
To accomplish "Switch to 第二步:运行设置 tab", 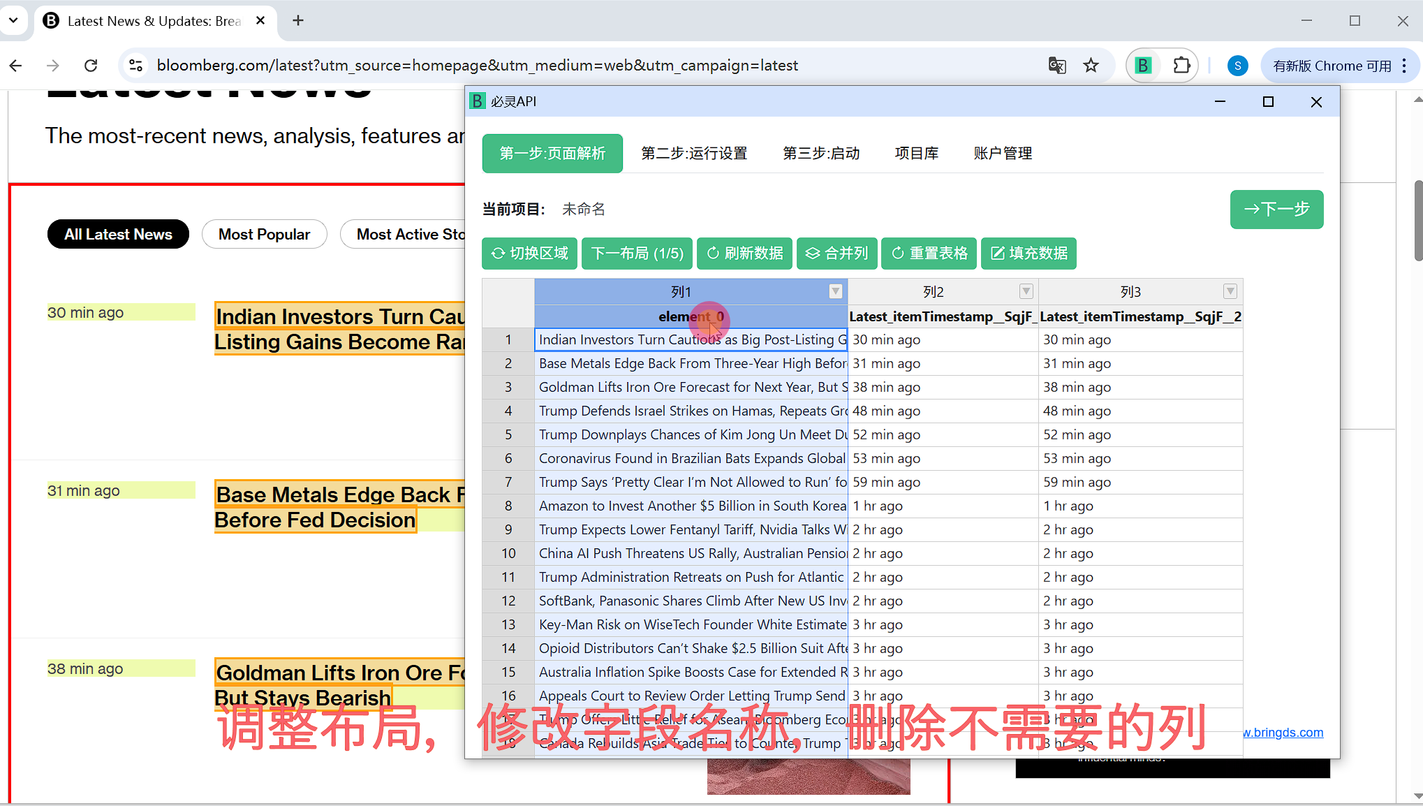I will 694,153.
